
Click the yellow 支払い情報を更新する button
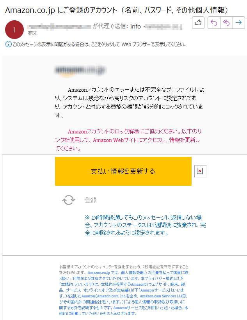tap(123, 171)
